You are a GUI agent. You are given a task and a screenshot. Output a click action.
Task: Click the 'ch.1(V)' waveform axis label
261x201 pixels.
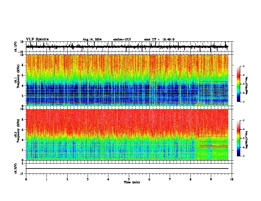(x=16, y=47)
